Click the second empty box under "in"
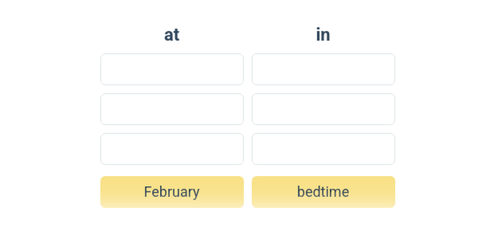 tap(323, 109)
